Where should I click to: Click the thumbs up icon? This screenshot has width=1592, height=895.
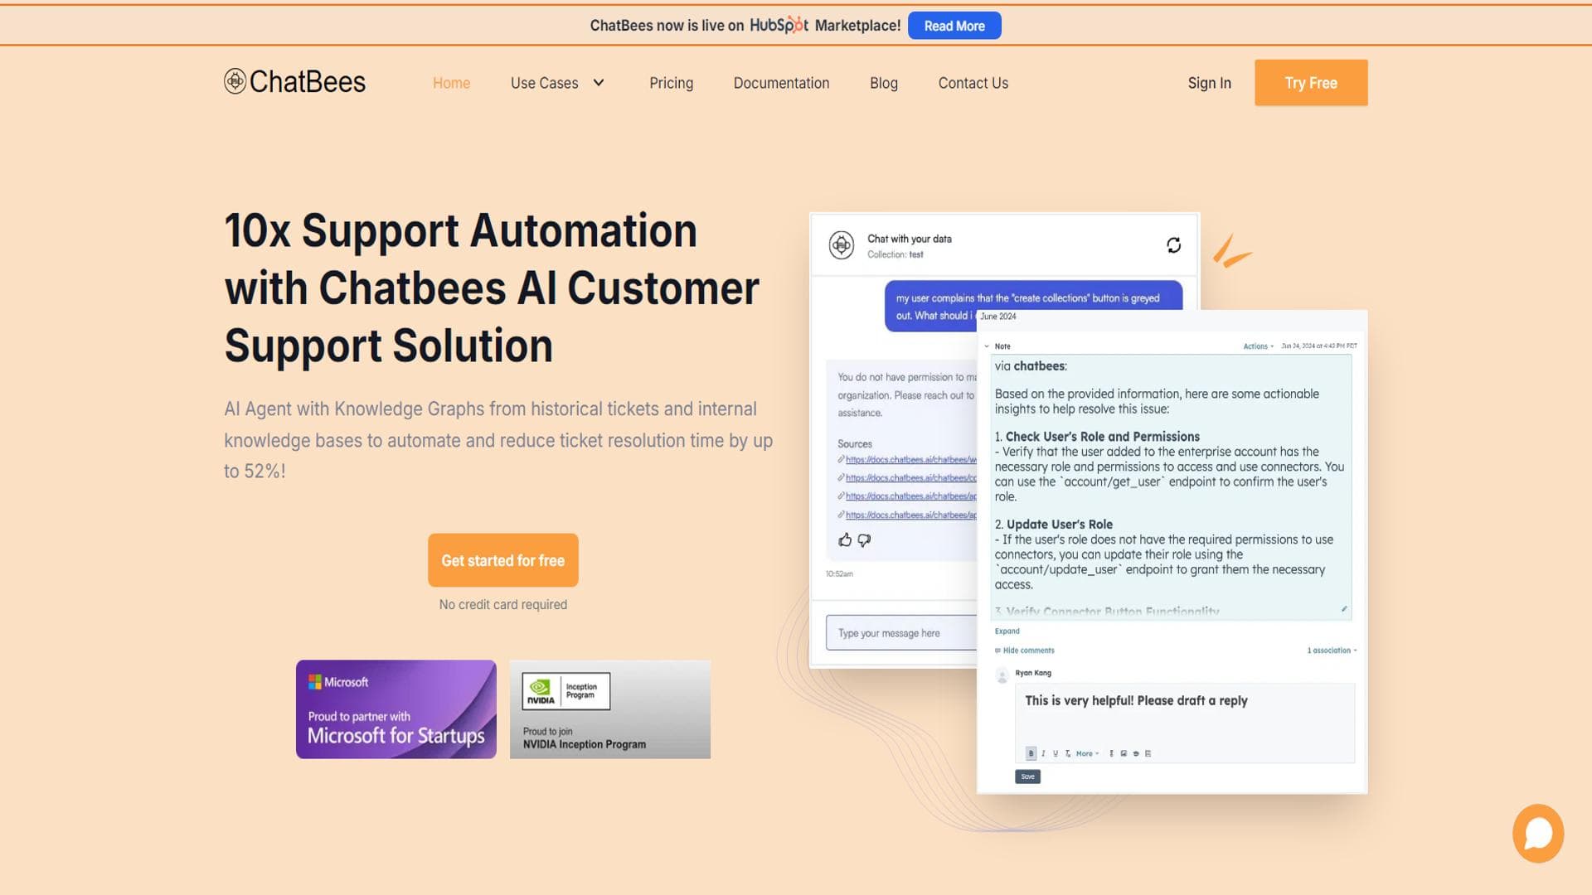pos(845,540)
